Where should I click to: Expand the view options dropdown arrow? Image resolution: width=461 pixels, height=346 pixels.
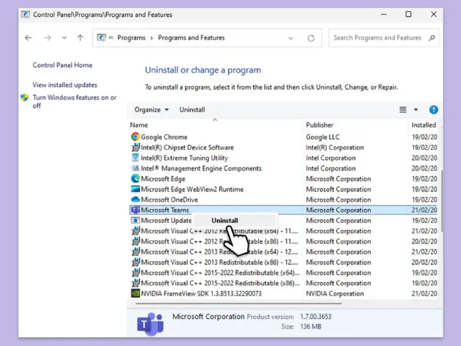point(415,110)
